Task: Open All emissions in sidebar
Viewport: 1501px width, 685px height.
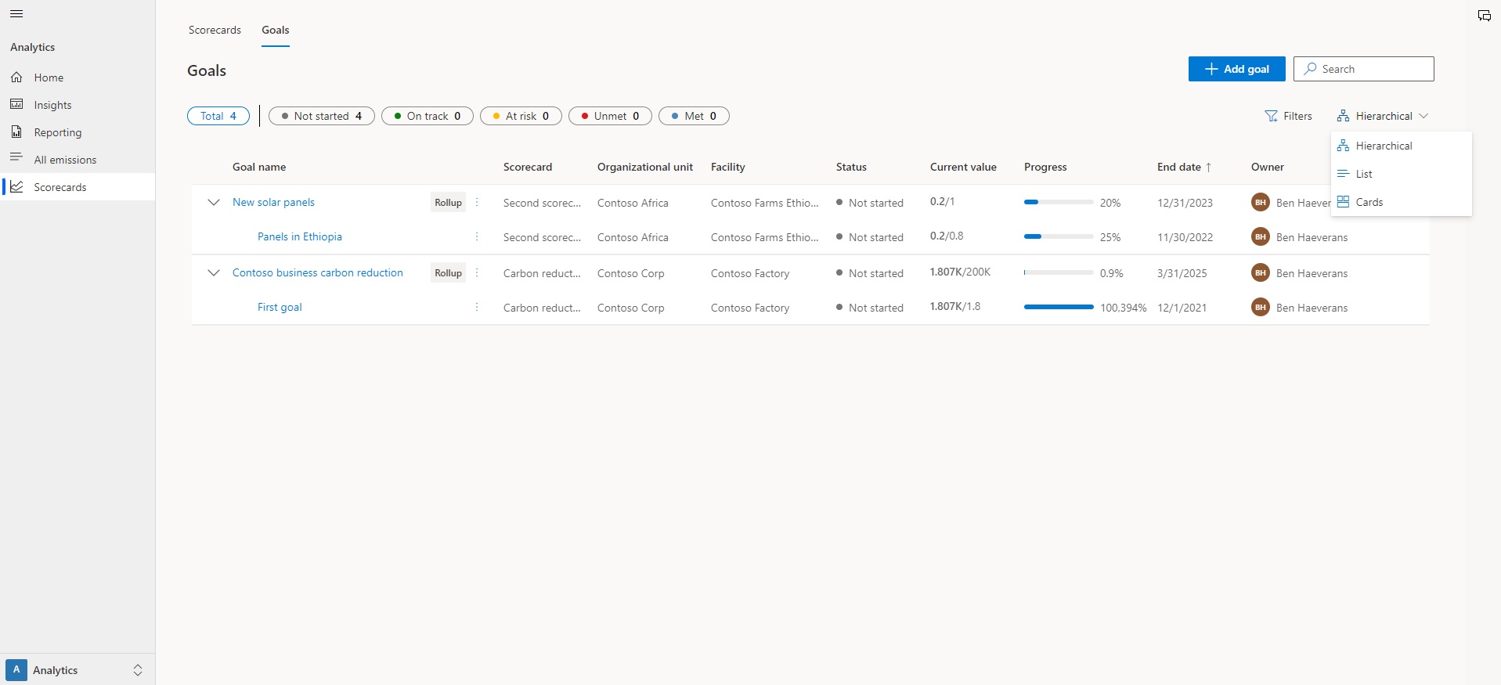Action: [65, 160]
